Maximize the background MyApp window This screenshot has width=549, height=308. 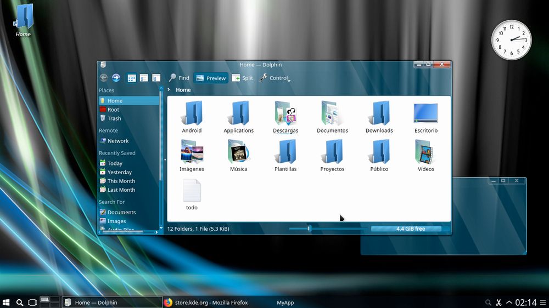click(x=503, y=181)
